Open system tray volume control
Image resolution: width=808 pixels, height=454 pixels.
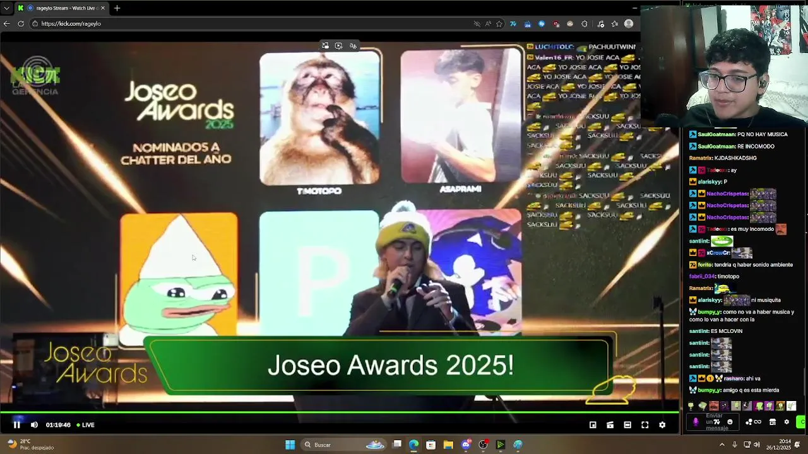click(x=758, y=445)
